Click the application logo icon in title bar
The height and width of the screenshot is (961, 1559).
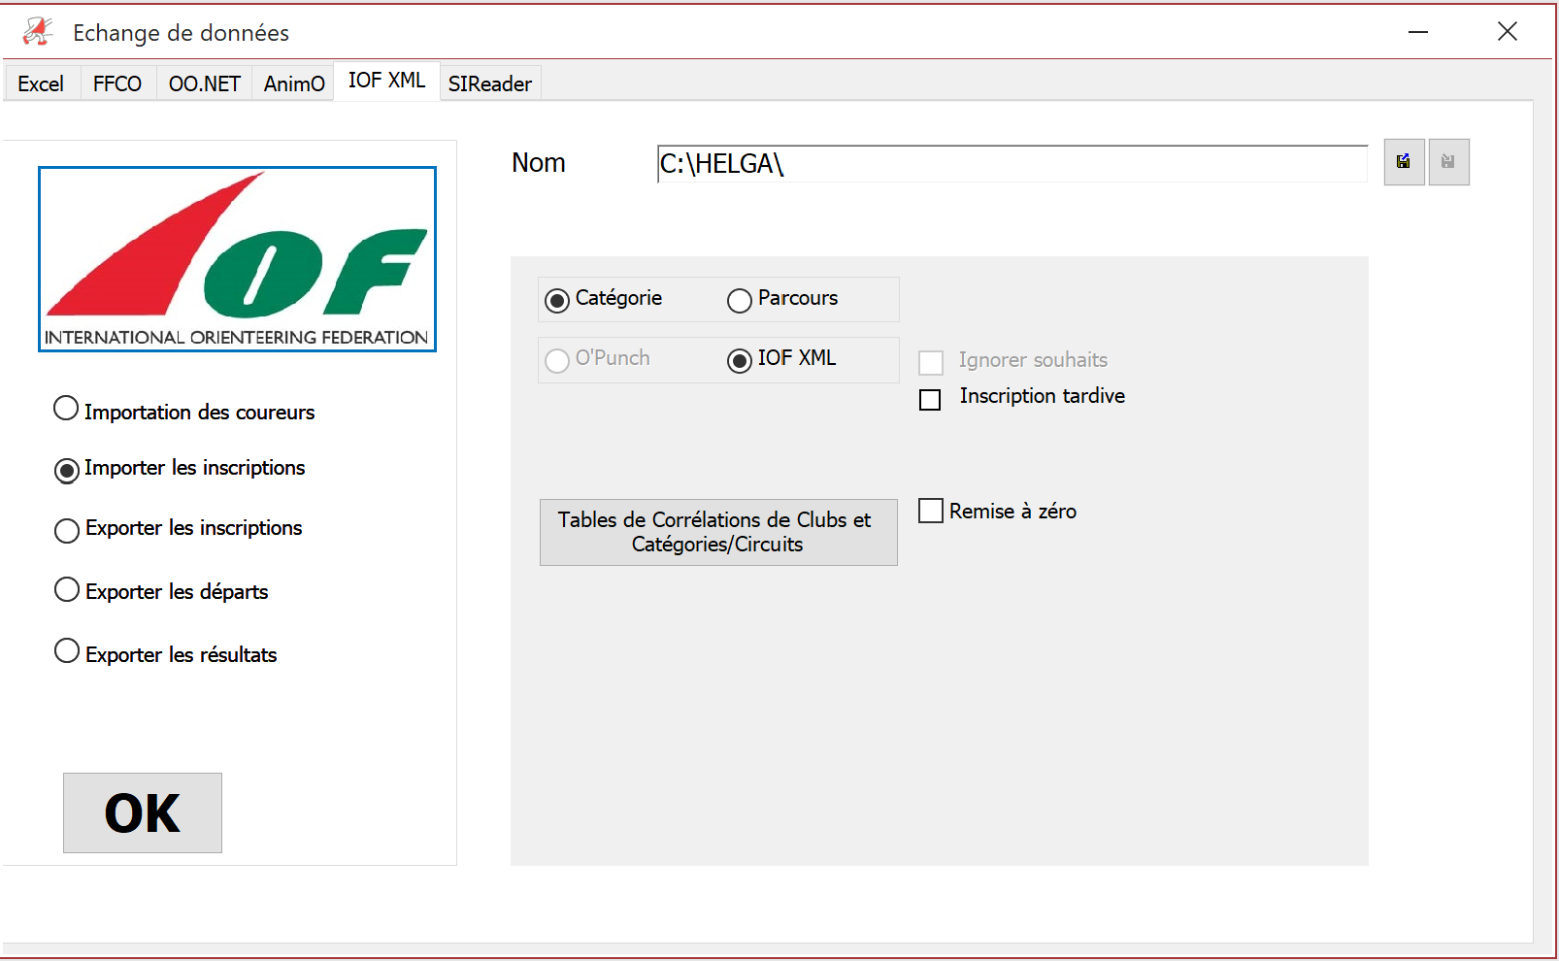(x=38, y=32)
